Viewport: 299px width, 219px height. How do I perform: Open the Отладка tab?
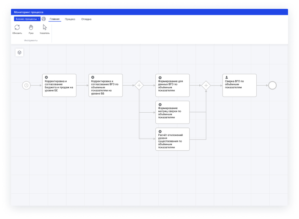86,19
